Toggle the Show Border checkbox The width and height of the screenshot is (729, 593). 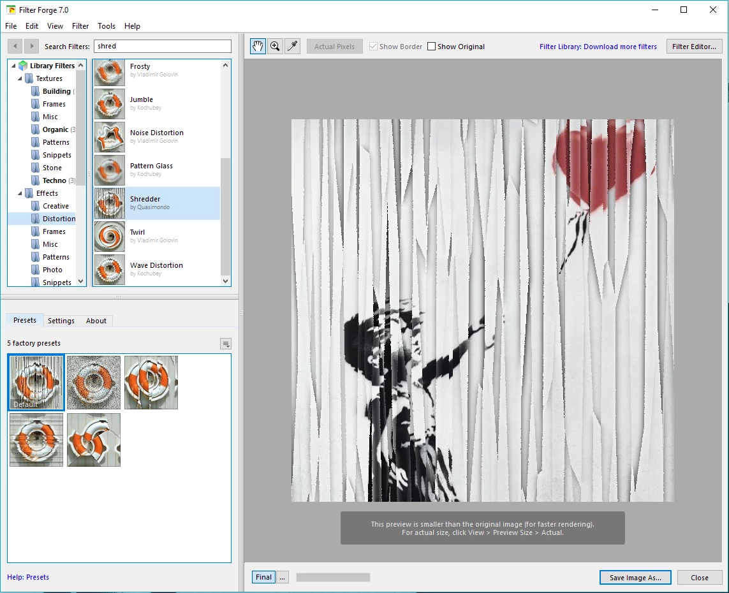pos(373,47)
